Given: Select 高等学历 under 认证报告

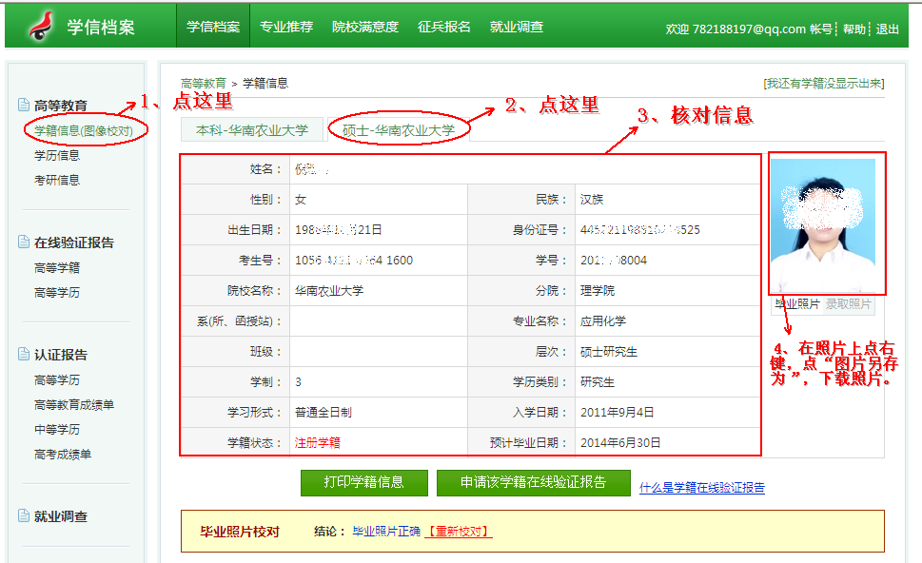Looking at the screenshot, I should click(x=57, y=379).
